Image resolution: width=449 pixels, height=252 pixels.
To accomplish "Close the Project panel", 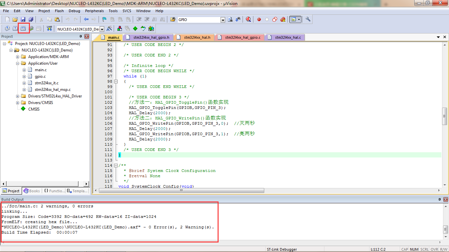I will (x=87, y=36).
